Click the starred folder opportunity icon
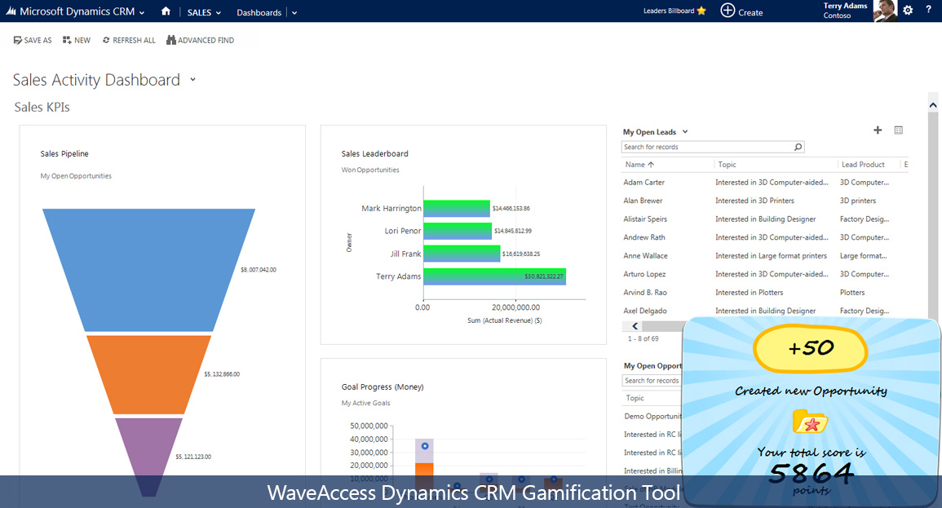Viewport: 942px width, 508px height. (810, 422)
